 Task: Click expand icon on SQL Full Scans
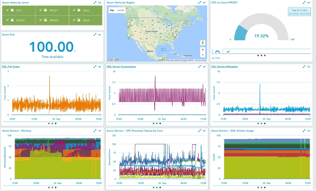tap(95, 67)
